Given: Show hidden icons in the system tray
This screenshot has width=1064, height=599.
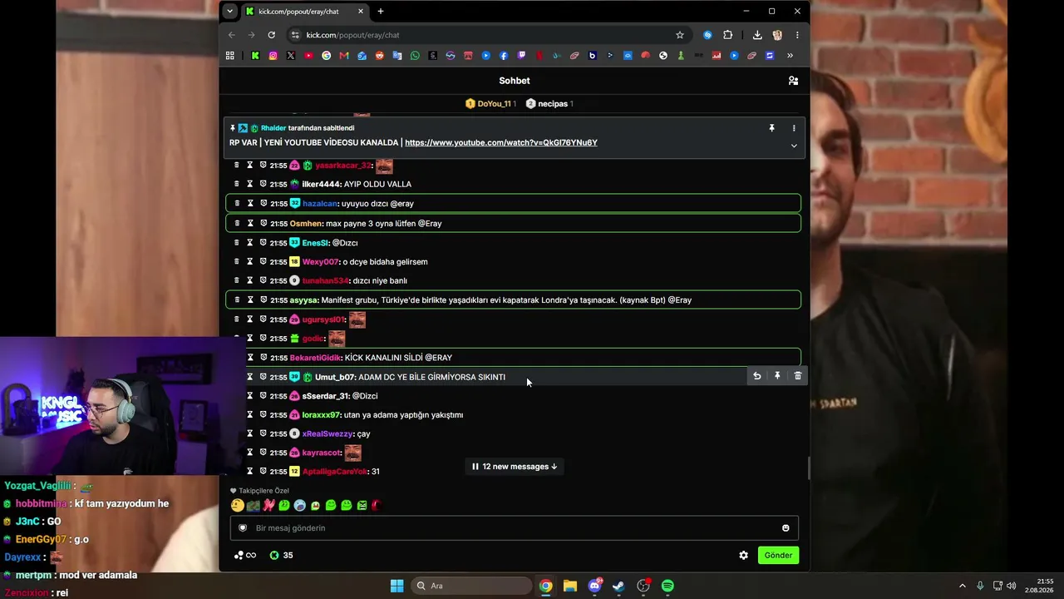Looking at the screenshot, I should (x=963, y=586).
